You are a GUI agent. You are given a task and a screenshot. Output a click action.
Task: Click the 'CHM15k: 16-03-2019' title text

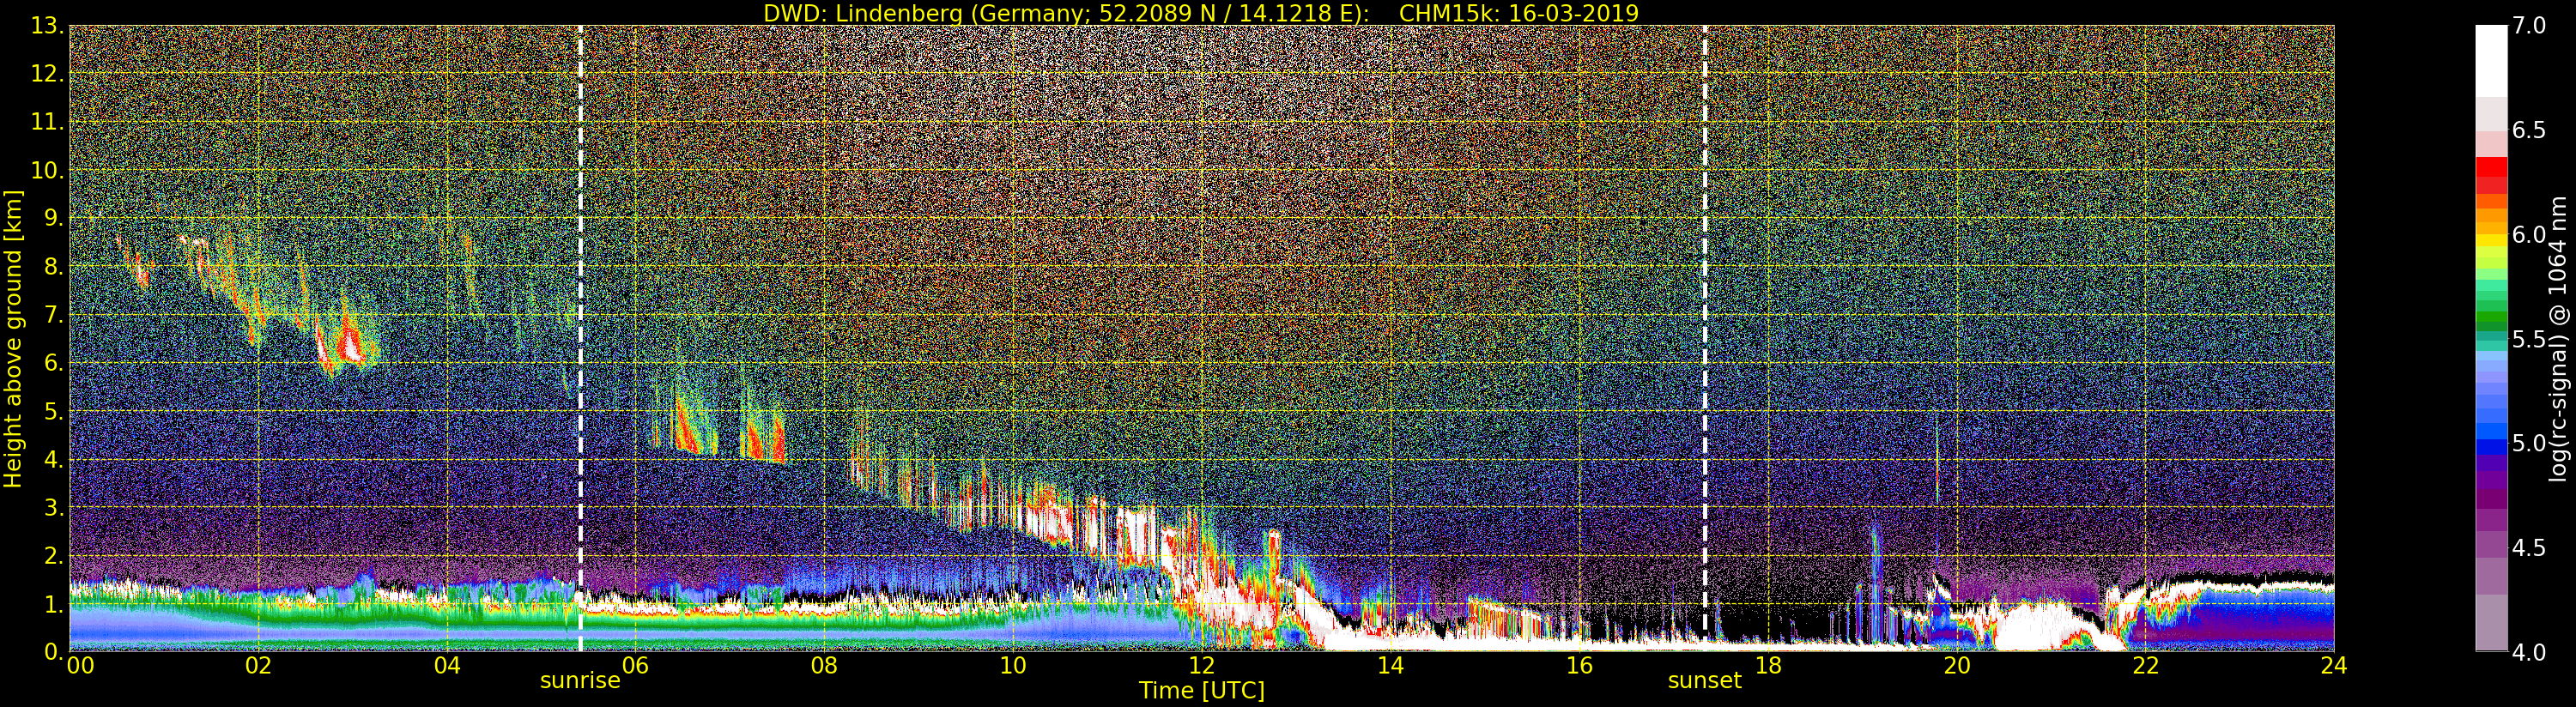[x=1519, y=13]
